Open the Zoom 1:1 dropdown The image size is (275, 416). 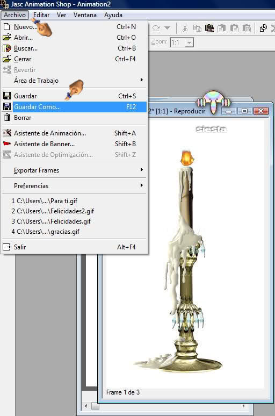coord(189,42)
